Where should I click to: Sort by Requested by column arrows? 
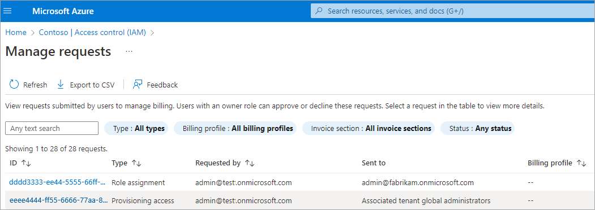(x=249, y=163)
